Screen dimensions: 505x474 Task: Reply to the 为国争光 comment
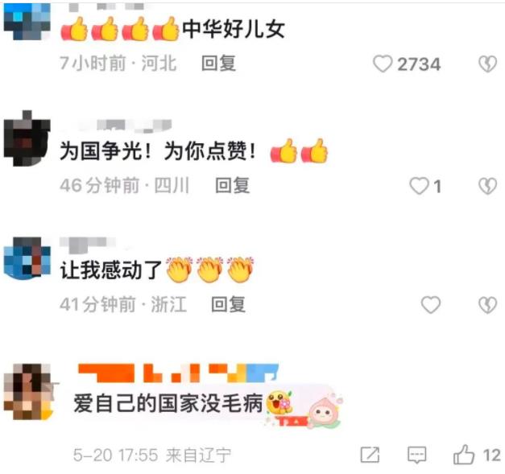point(232,185)
